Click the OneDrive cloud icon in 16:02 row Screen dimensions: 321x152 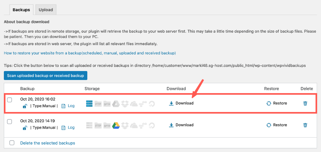tap(134, 104)
